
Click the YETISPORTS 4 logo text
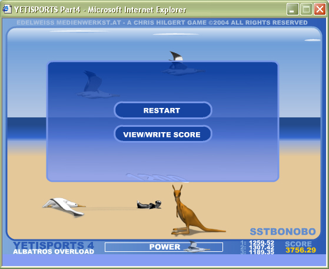pos(54,245)
